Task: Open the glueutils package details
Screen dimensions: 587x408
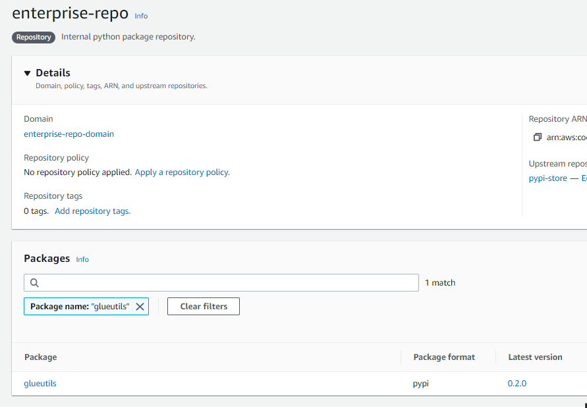Action: pos(40,383)
